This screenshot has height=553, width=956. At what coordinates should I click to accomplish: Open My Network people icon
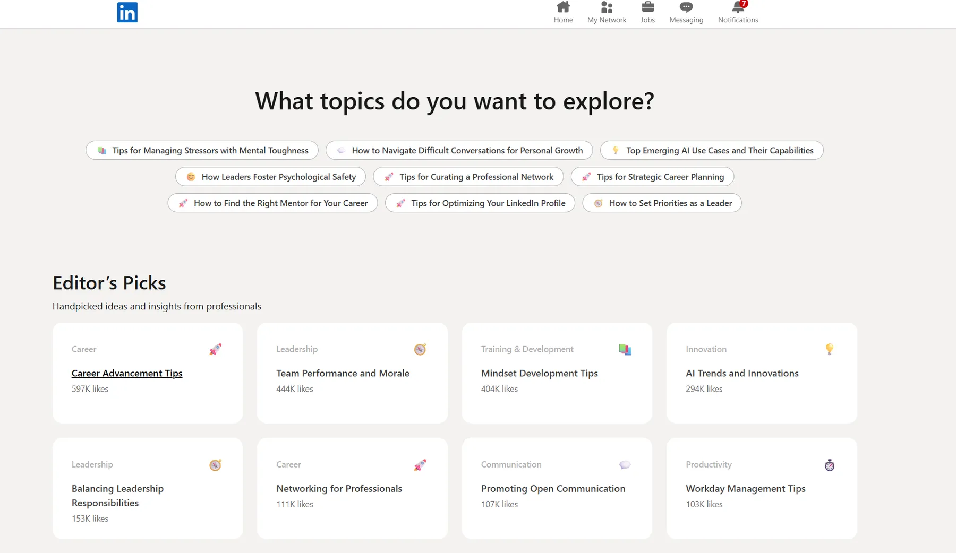tap(607, 7)
